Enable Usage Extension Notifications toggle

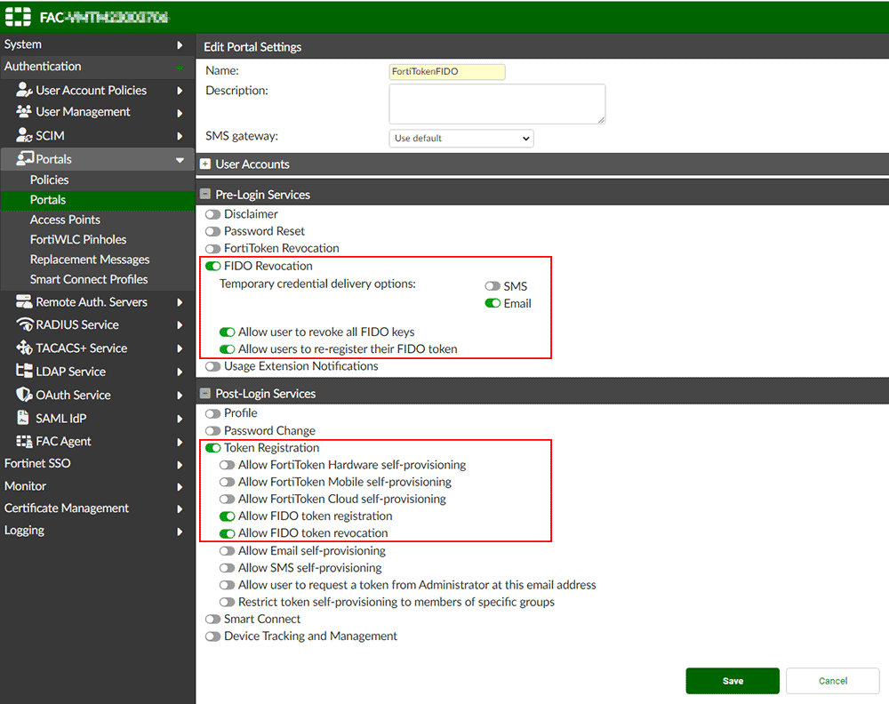point(212,366)
